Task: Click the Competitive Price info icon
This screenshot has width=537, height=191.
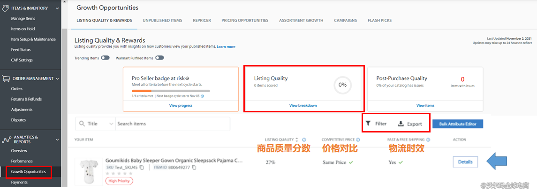Action: click(x=358, y=140)
